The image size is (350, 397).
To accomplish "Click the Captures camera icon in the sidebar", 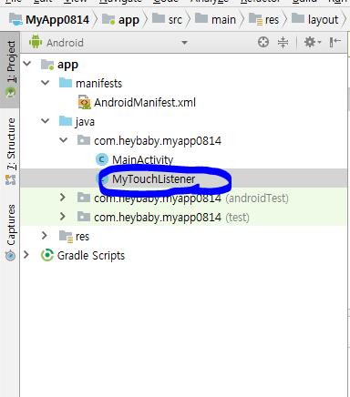I will 10,255.
